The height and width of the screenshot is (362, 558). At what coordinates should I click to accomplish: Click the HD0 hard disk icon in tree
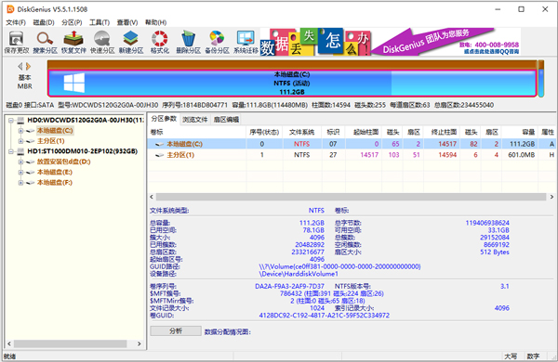pyautogui.click(x=21, y=121)
